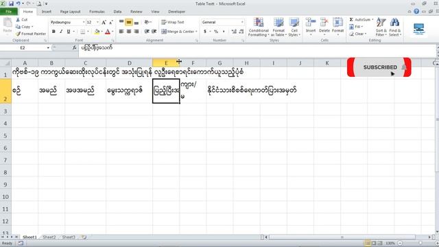Click the Increase Decimal icon

click(x=234, y=32)
